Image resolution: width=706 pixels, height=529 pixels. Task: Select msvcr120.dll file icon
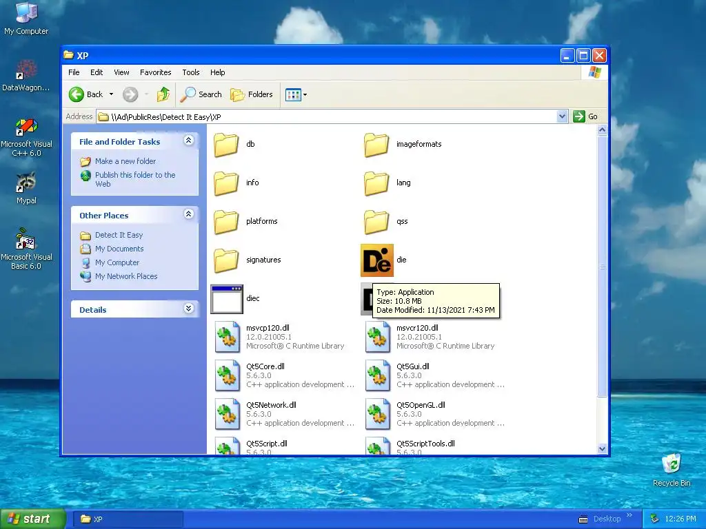(377, 337)
